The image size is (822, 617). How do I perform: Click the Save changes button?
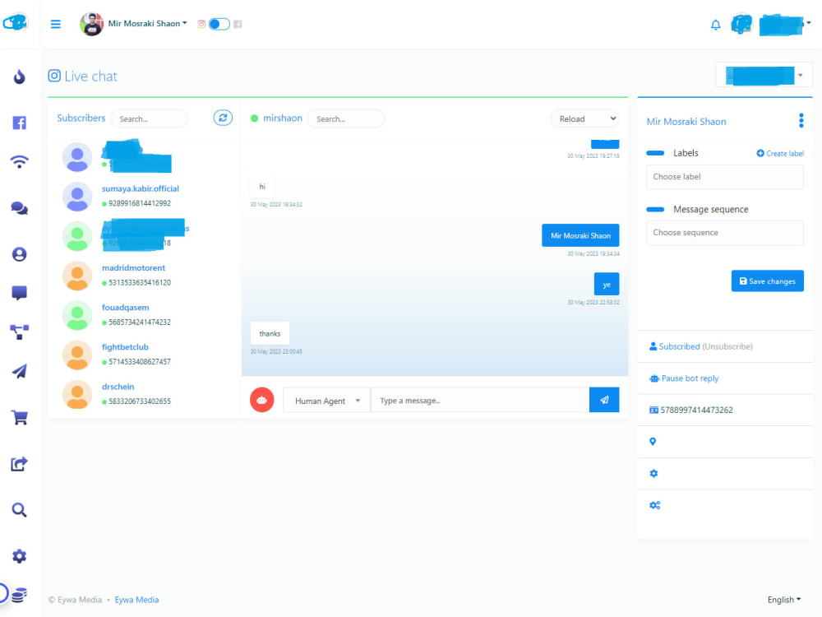coord(767,281)
